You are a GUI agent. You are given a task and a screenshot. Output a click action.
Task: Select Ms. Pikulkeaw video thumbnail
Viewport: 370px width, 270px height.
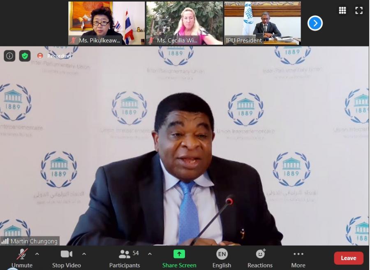[x=106, y=23]
